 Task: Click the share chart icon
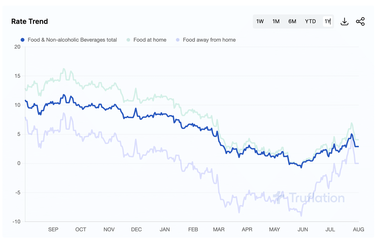[360, 22]
